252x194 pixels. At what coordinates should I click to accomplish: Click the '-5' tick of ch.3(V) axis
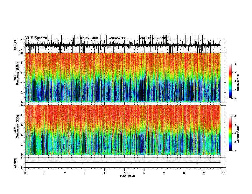tap(22, 168)
